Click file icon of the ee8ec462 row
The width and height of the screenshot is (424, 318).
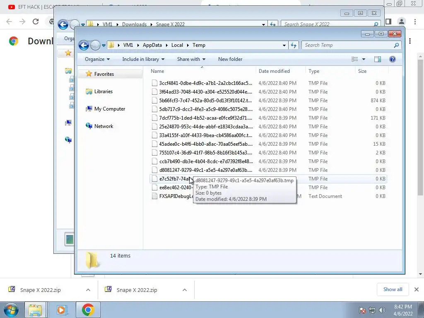click(x=154, y=188)
